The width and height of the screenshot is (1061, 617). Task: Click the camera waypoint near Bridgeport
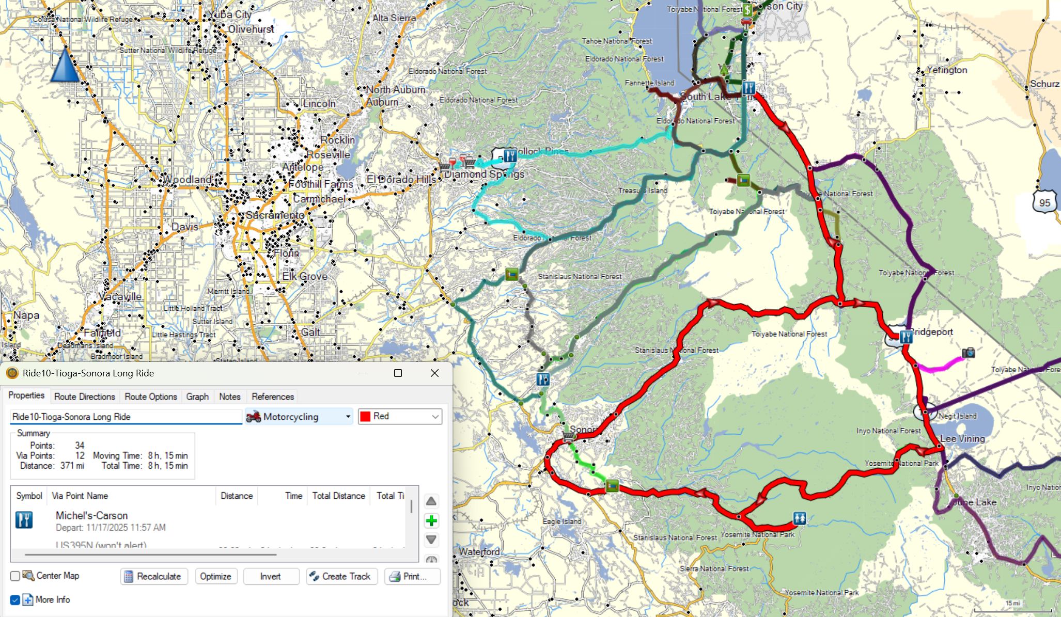(x=969, y=353)
